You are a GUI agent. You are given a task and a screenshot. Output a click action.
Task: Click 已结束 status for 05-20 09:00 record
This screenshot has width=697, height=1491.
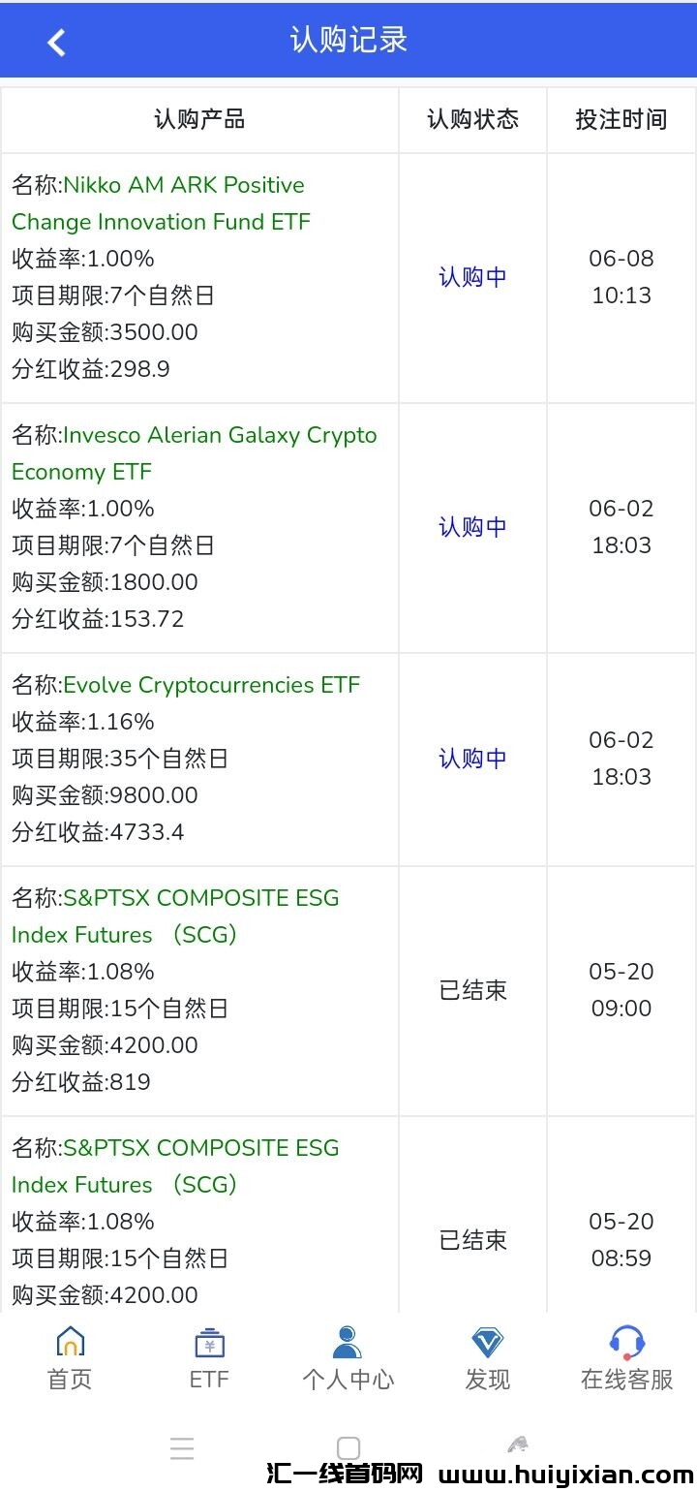click(x=472, y=991)
